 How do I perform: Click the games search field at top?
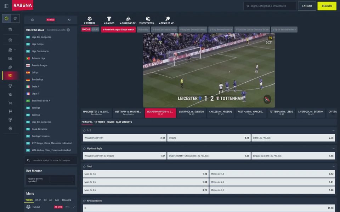(270, 6)
